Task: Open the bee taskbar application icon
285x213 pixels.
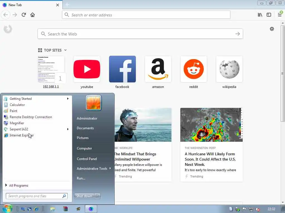Action: coord(78,209)
